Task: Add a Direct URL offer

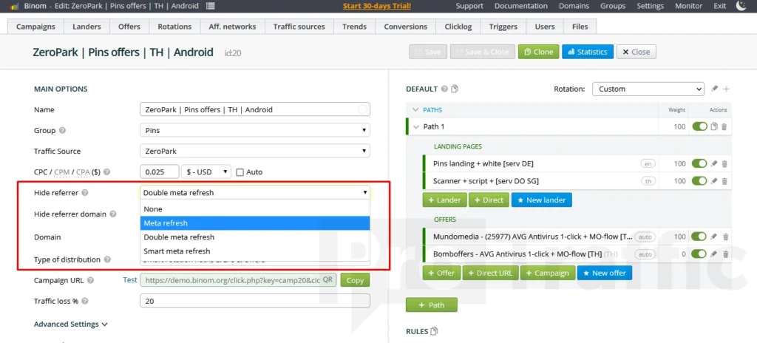Action: (x=490, y=273)
